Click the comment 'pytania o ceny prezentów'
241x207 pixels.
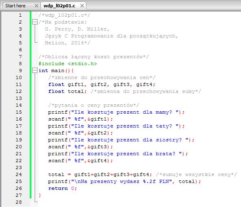point(93,106)
